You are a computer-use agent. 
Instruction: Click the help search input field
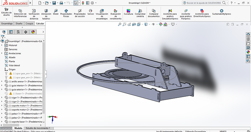click(x=204, y=3)
